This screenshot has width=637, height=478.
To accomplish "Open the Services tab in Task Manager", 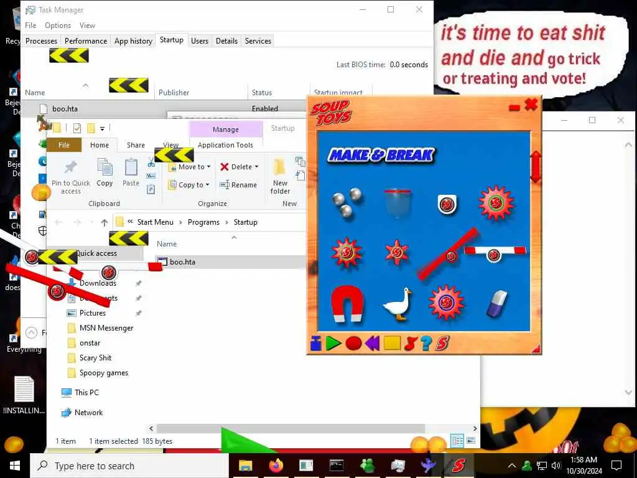I will pos(258,40).
